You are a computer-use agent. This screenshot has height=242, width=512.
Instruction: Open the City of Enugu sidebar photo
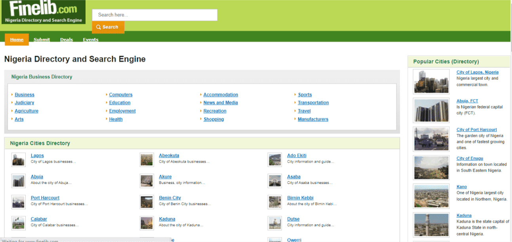[x=431, y=168]
